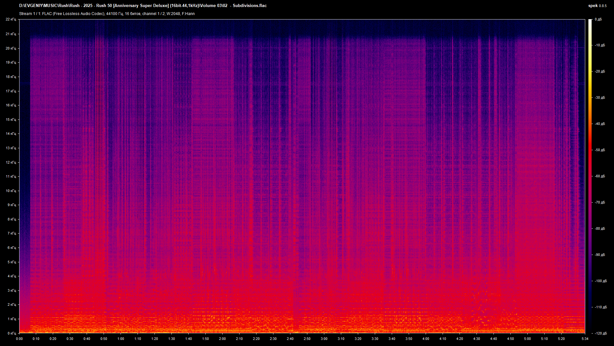Click the 1:00 mark on time axis
Screen dimensions: 614x346
coord(121,339)
